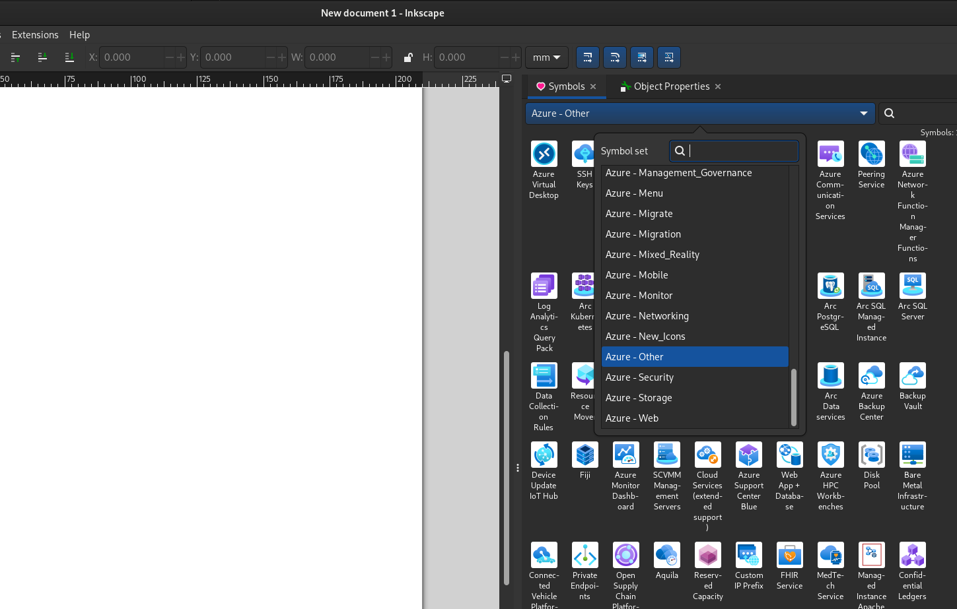Image resolution: width=957 pixels, height=609 pixels.
Task: Increase the Y value with plus button
Action: 282,57
